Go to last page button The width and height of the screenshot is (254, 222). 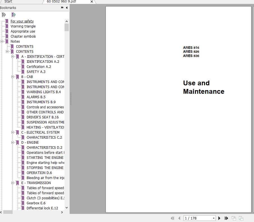(x=226, y=218)
